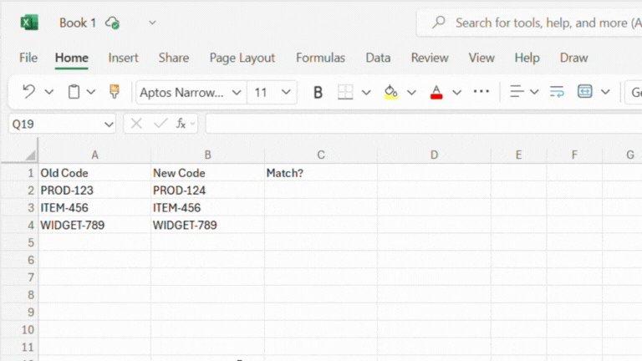Open the Draw tab
The image size is (642, 361).
pyautogui.click(x=573, y=58)
